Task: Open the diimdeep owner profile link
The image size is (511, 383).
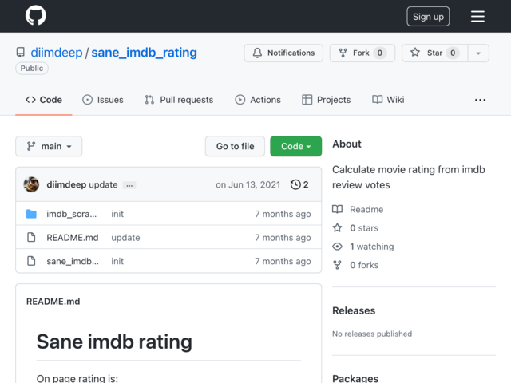Action: point(57,53)
